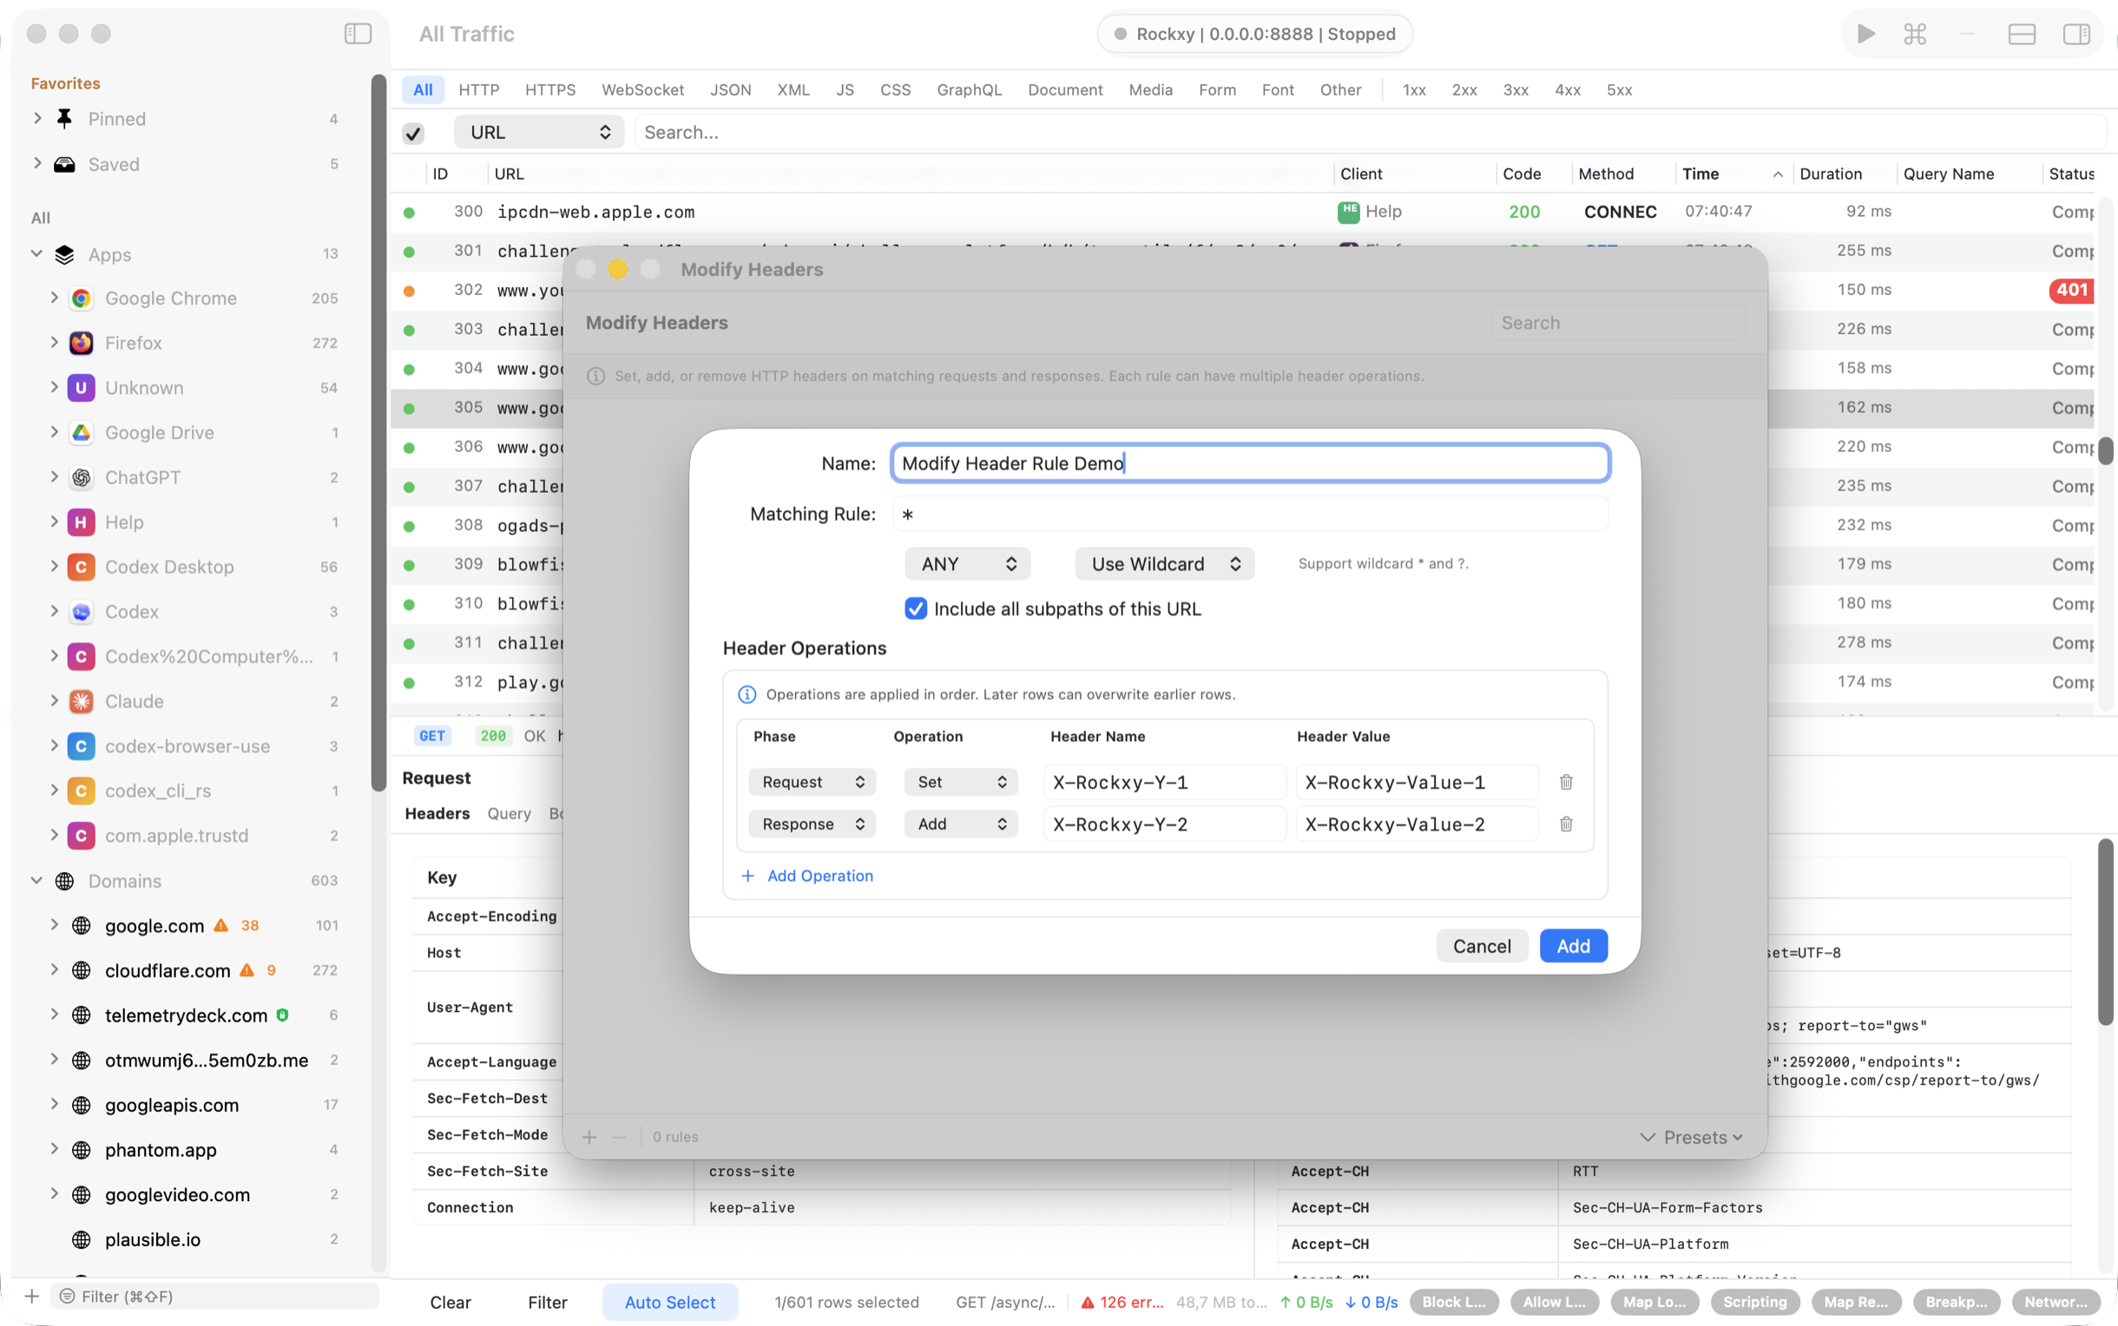Switch to the Query request tab
The height and width of the screenshot is (1326, 2118).
click(509, 813)
